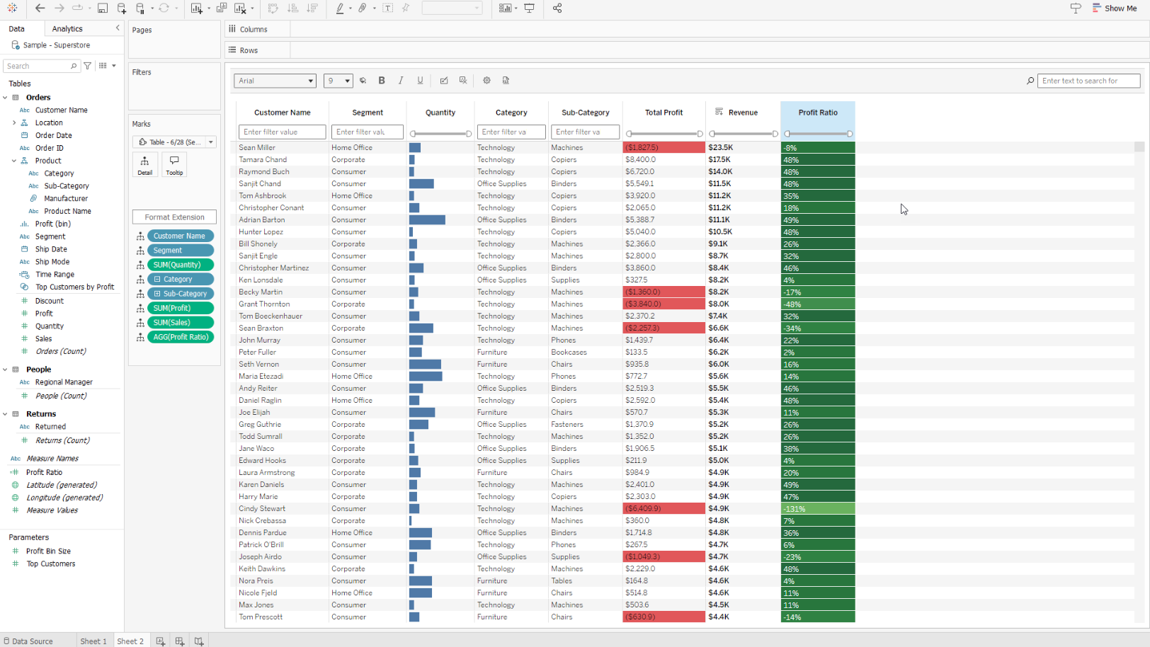The height and width of the screenshot is (647, 1150).
Task: Click the share workbook icon
Action: point(557,8)
